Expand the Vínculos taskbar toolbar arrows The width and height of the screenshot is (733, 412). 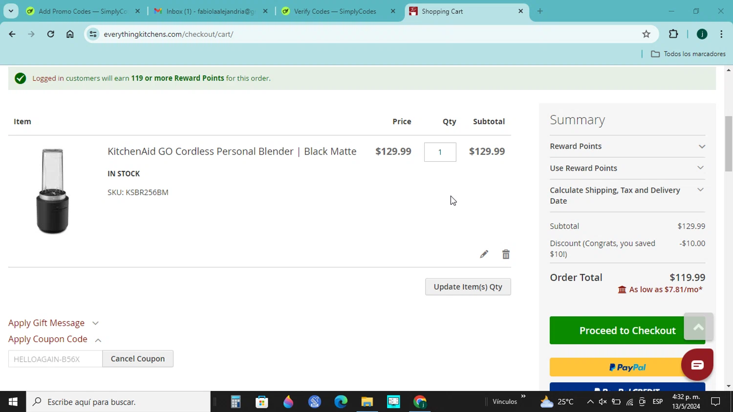(x=523, y=396)
